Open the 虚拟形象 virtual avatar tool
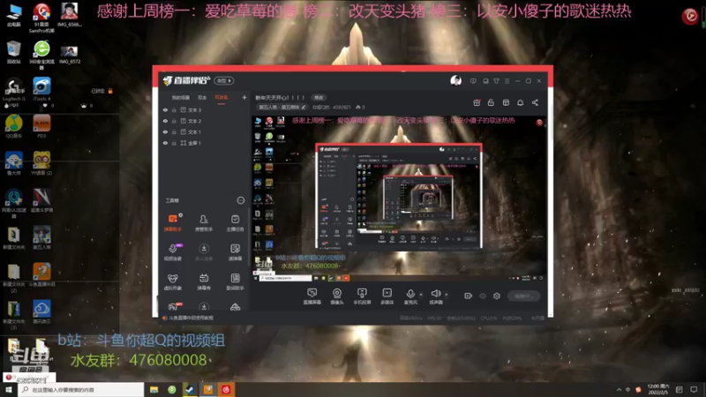This screenshot has height=397, width=706. 172,281
